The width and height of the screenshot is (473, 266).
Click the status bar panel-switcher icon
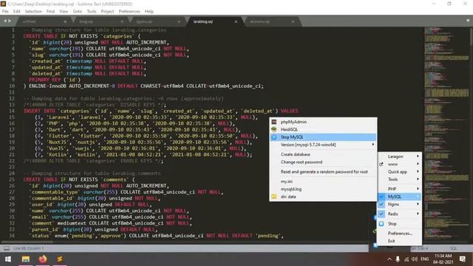click(7, 248)
